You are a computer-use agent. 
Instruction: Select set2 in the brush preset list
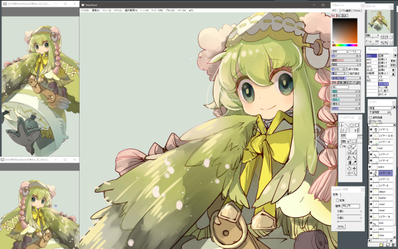[x=372, y=60]
